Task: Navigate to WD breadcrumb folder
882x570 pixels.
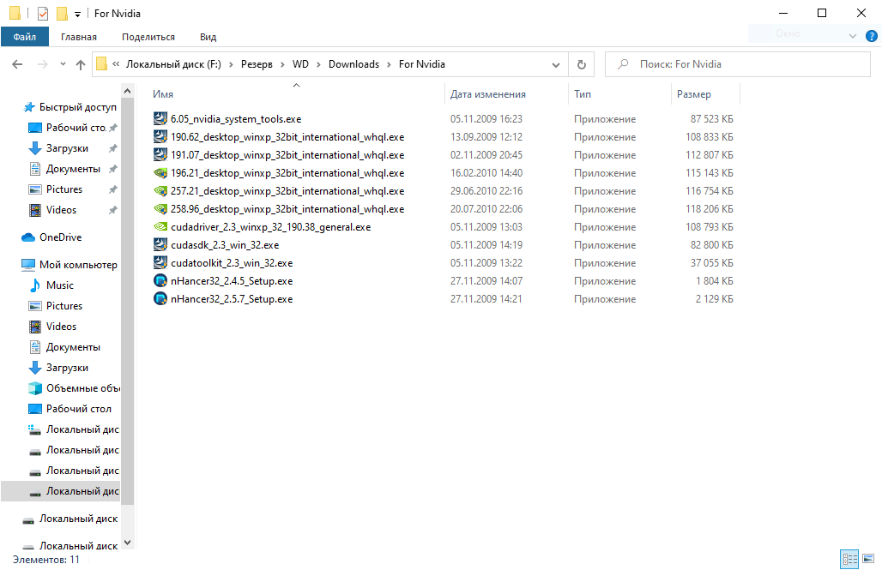Action: tap(300, 64)
